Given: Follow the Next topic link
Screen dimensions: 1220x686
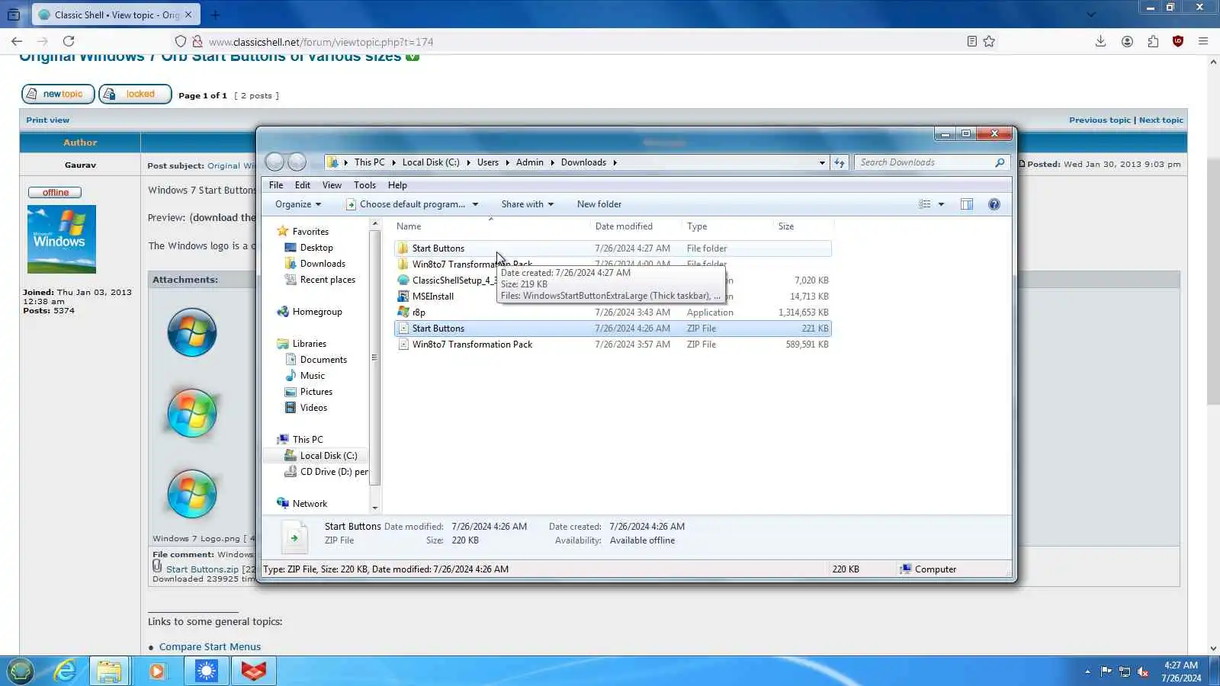Looking at the screenshot, I should coord(1161,120).
